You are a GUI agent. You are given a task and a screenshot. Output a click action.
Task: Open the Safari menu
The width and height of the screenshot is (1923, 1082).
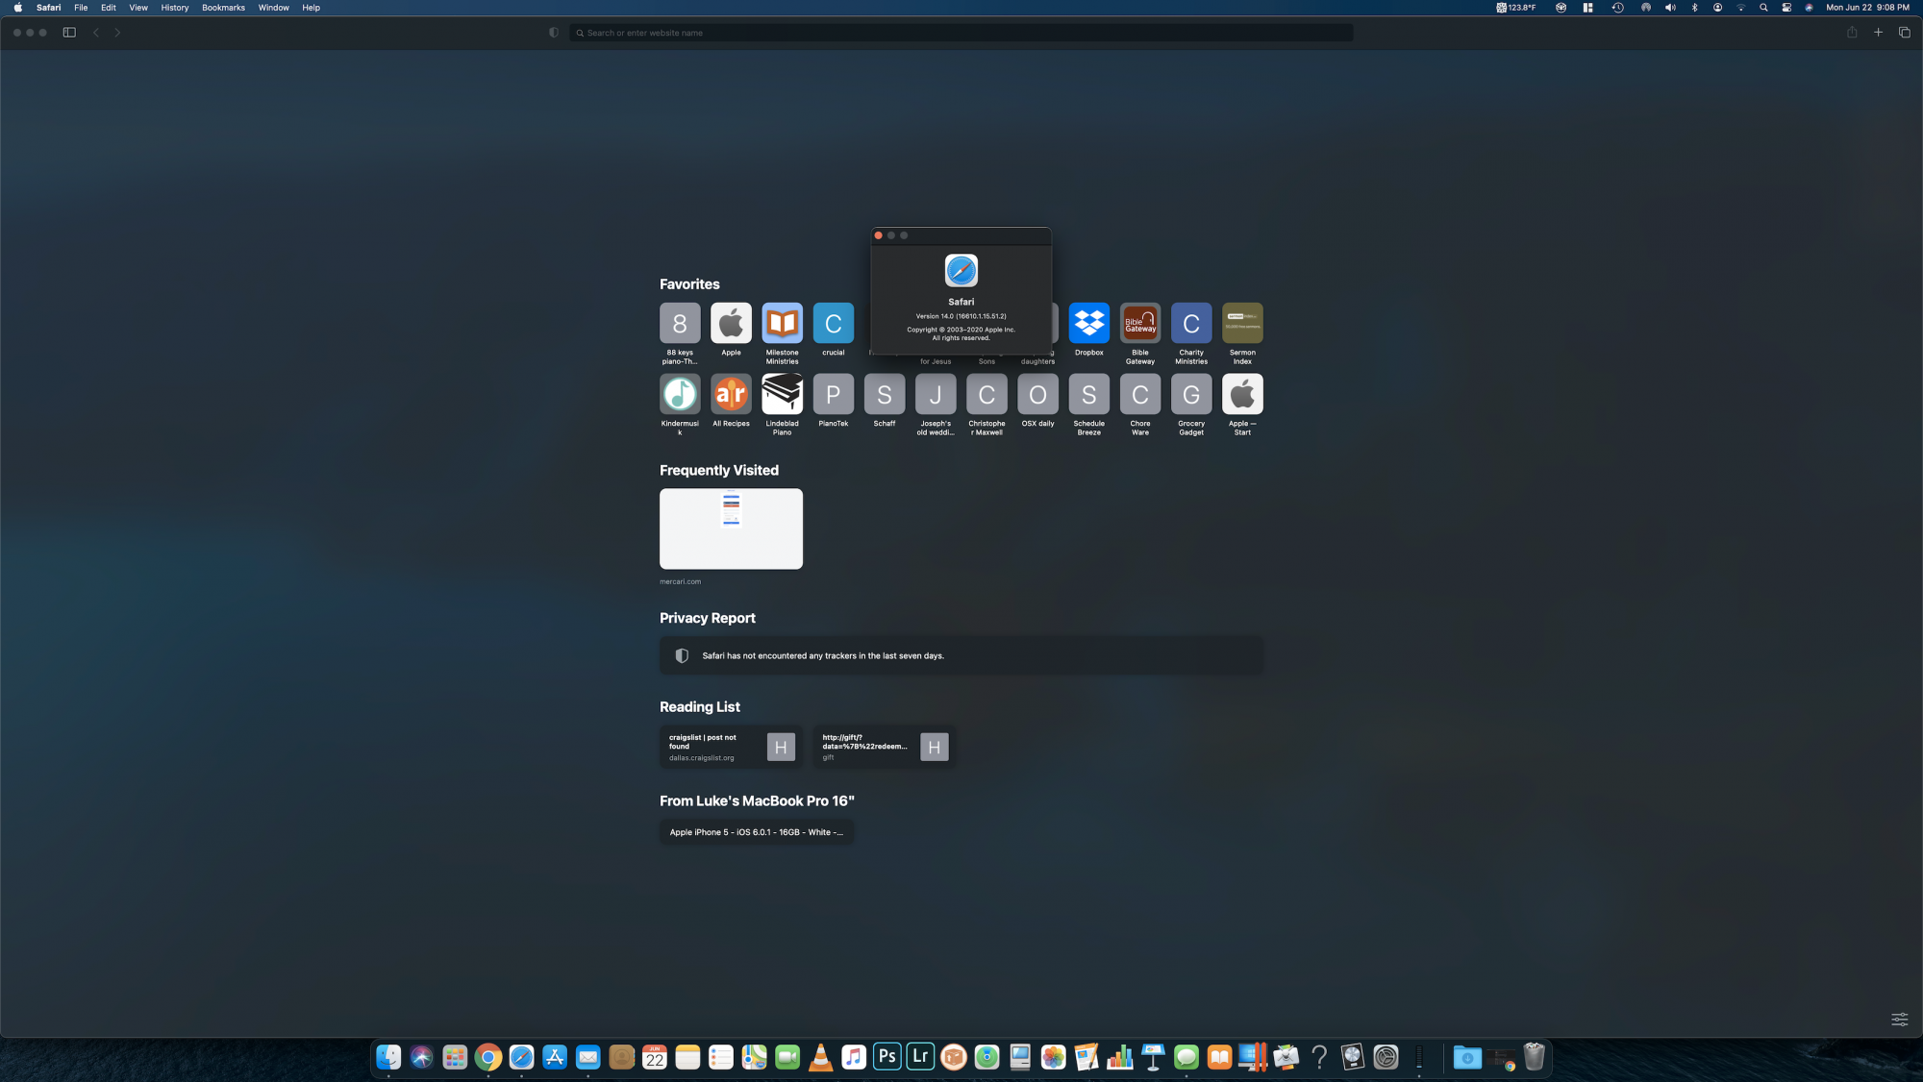[48, 8]
